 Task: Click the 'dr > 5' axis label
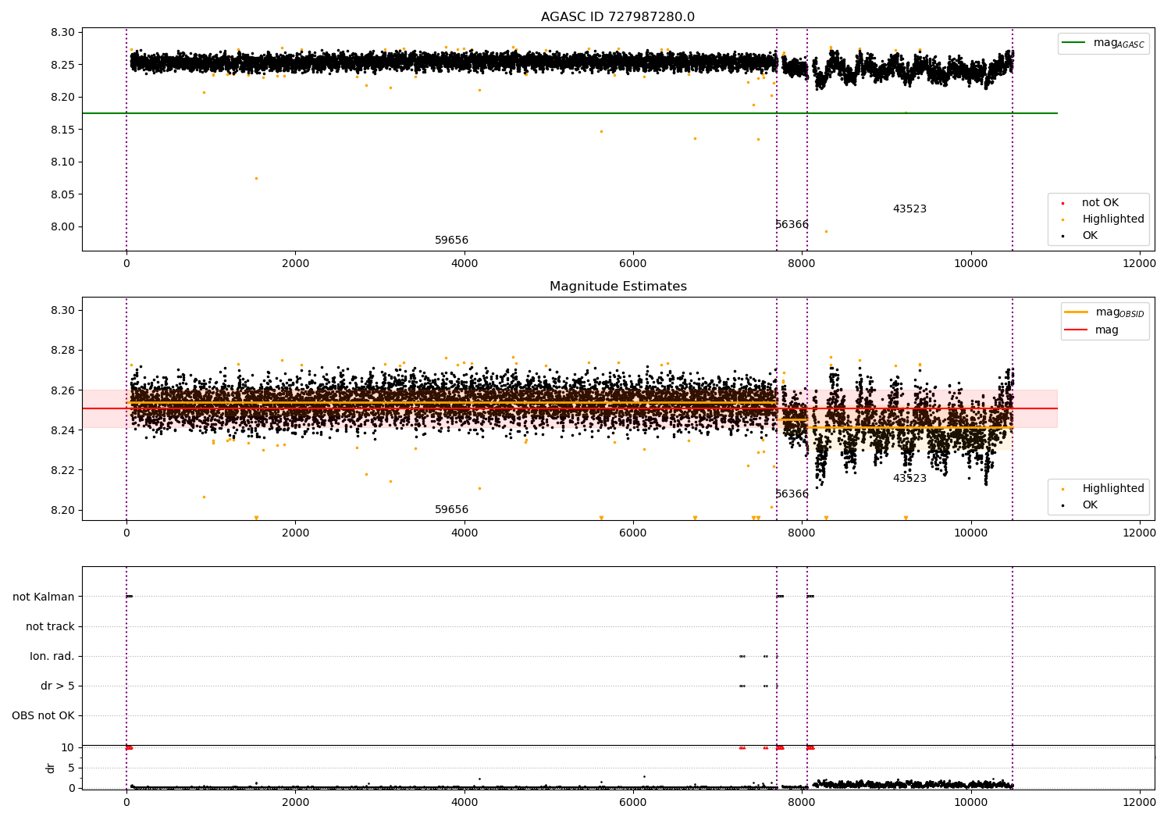click(x=58, y=686)
